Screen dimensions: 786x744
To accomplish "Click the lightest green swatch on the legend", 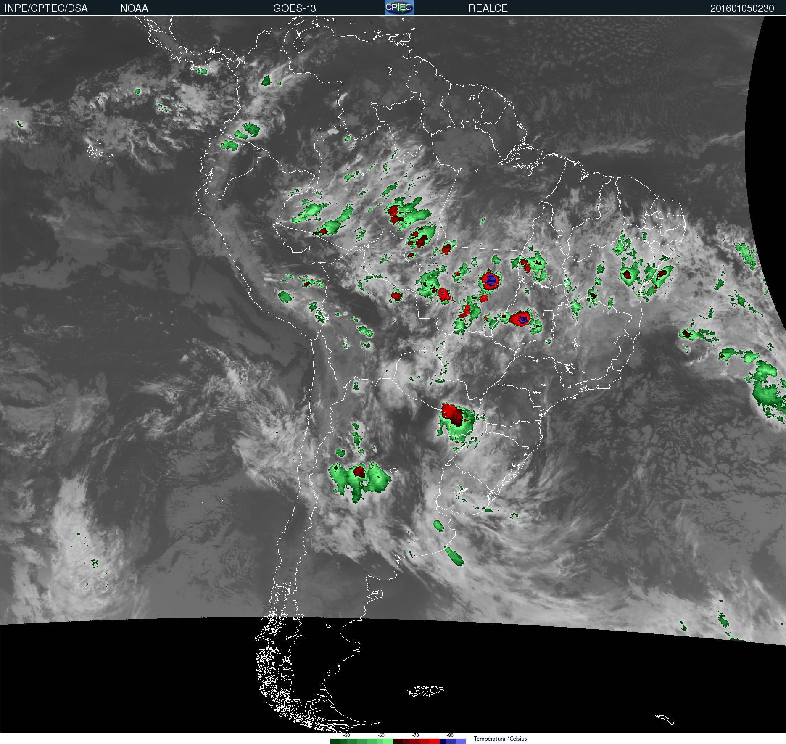I will click(x=388, y=741).
